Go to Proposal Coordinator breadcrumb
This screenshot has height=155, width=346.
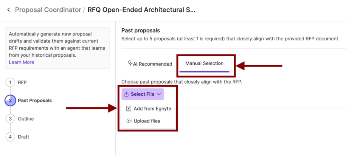48,10
